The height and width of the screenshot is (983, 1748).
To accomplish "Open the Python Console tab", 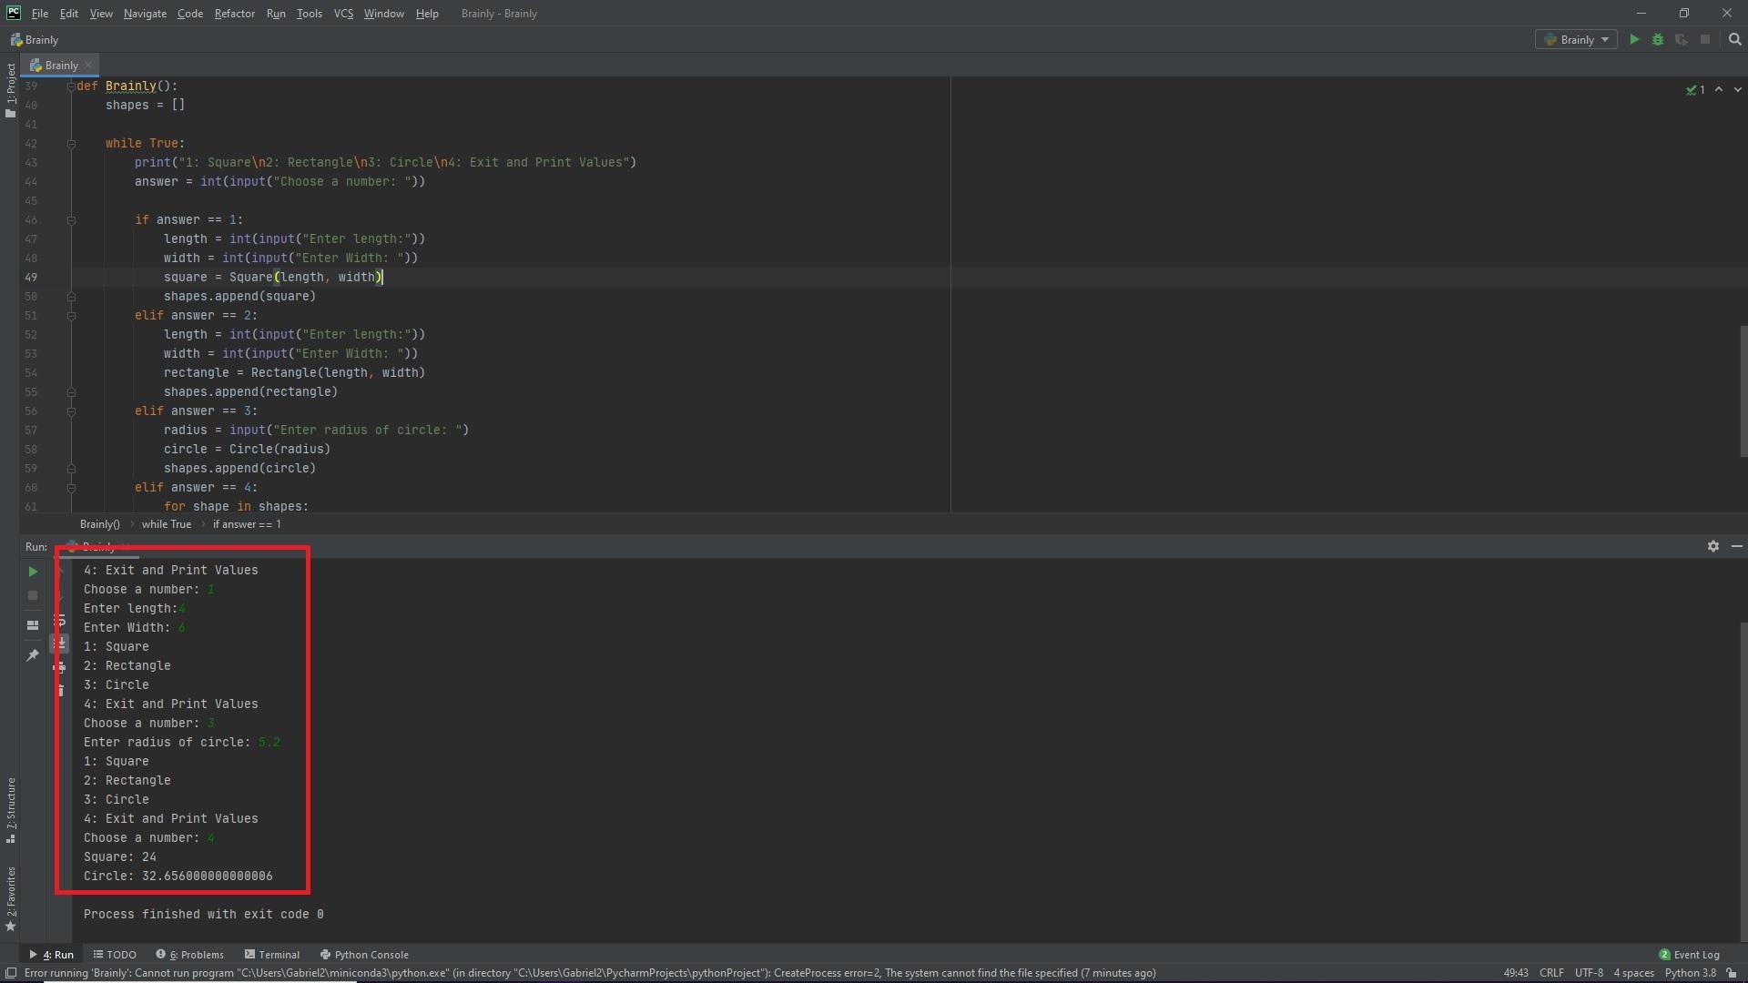I will [364, 955].
